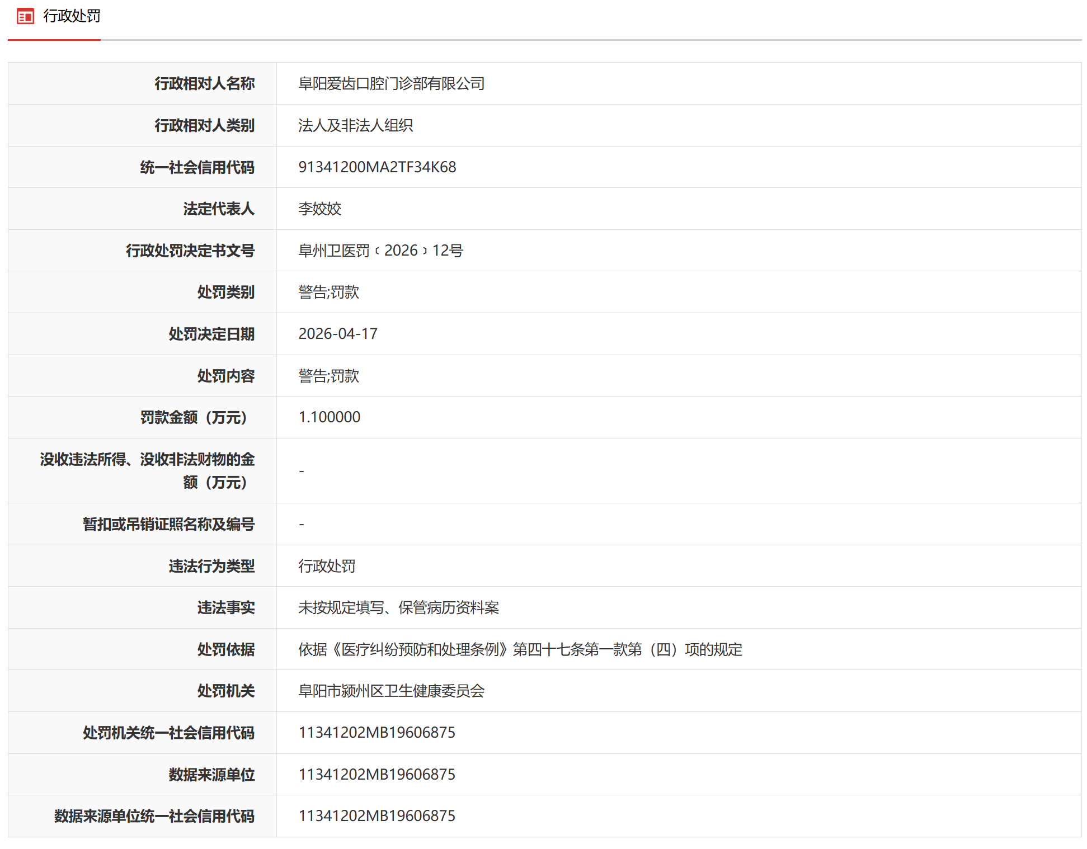Click document number 阜州卫医罚 2026 12号
The width and height of the screenshot is (1087, 849).
[380, 251]
